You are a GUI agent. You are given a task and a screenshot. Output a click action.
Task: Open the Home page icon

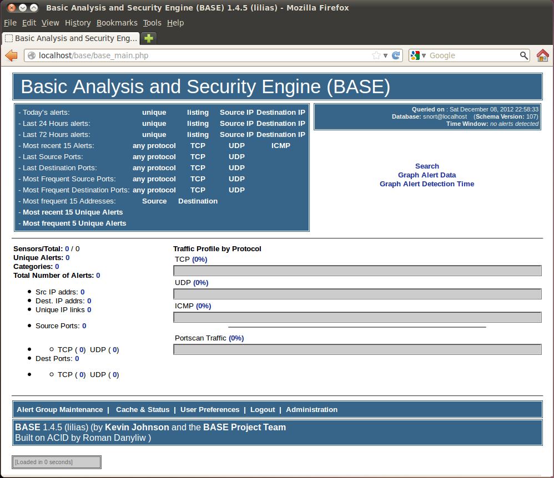(x=543, y=55)
